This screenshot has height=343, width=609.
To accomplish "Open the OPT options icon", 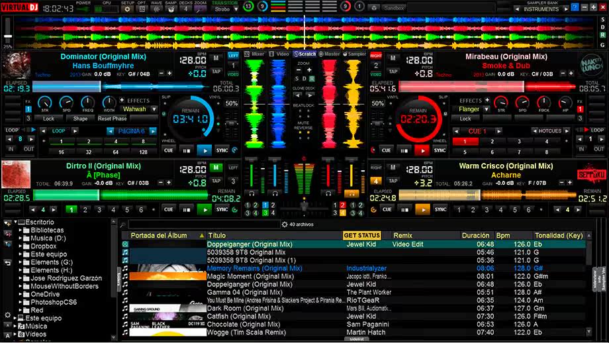I will 142,9.
